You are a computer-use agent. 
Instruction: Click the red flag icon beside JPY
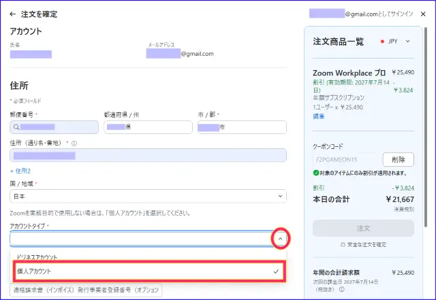pos(383,41)
